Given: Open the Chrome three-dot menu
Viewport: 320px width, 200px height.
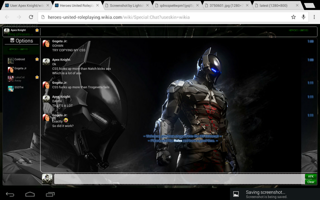Looking at the screenshot, I should 314,17.
